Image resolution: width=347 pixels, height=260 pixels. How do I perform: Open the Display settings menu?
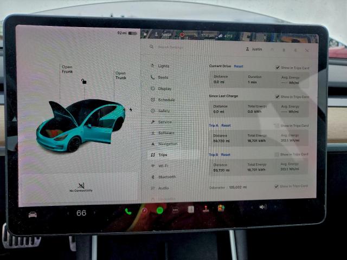[165, 89]
